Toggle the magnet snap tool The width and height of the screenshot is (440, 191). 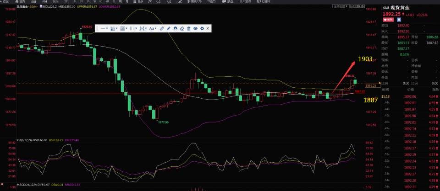coord(176,28)
